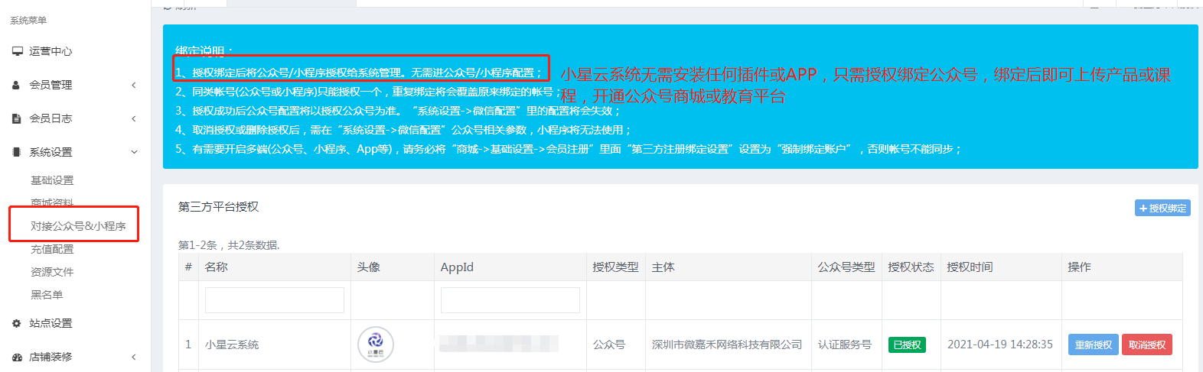Click the 名称 filter input field
The image size is (1203, 372).
274,300
